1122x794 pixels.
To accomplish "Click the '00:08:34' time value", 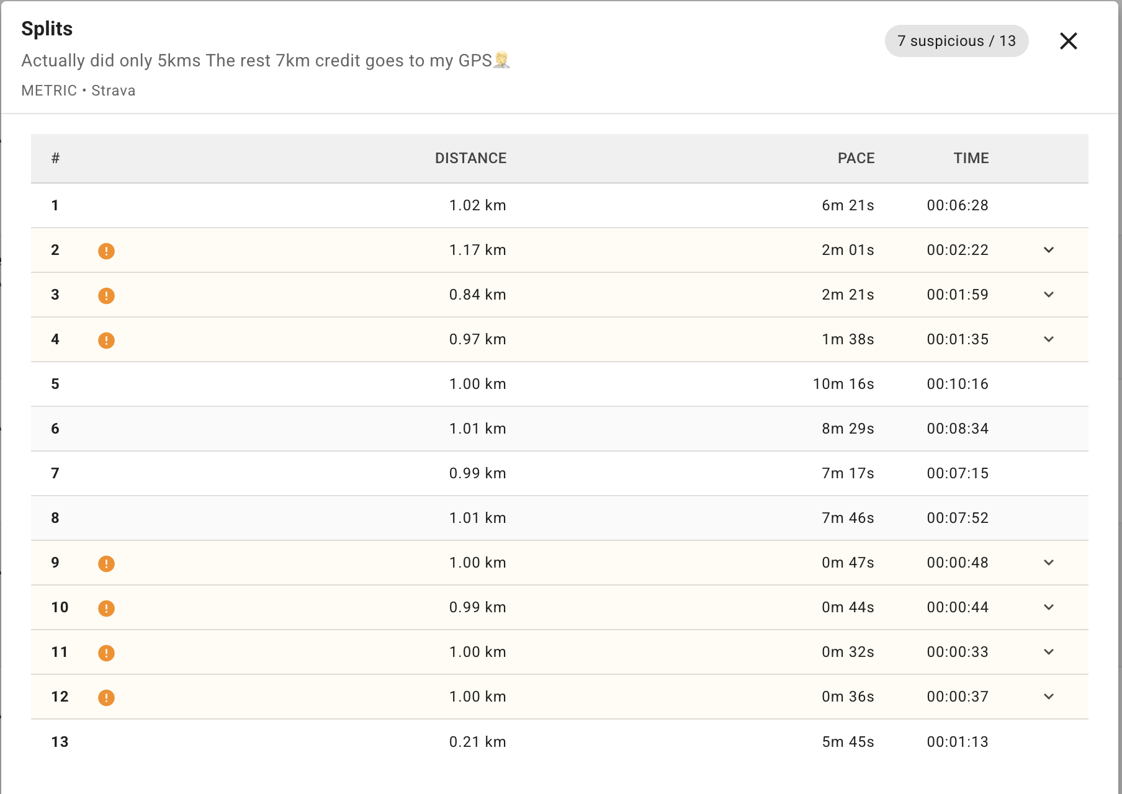I will click(958, 429).
